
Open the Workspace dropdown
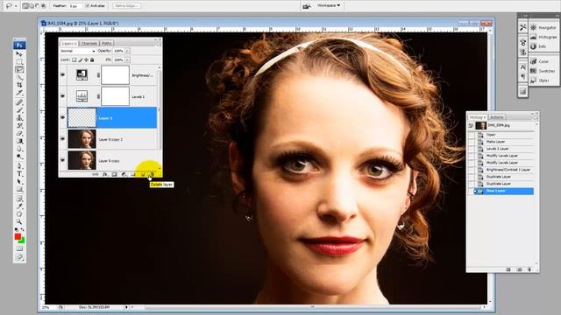(x=329, y=6)
